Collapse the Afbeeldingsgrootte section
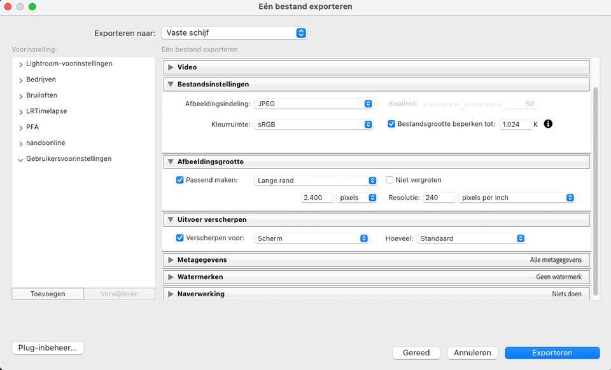The height and width of the screenshot is (370, 611). pos(171,161)
